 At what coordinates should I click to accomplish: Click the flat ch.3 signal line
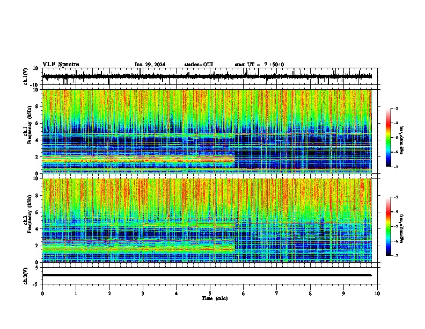(207, 275)
